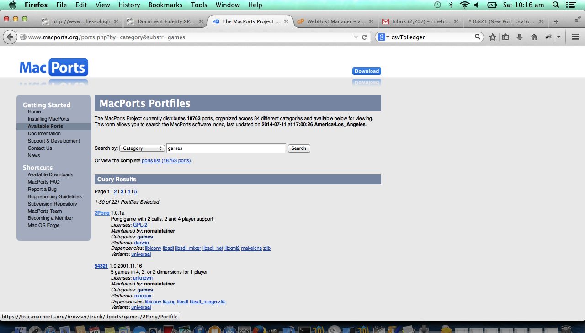
Task: Open the Firefox application menu
Action: click(x=36, y=5)
